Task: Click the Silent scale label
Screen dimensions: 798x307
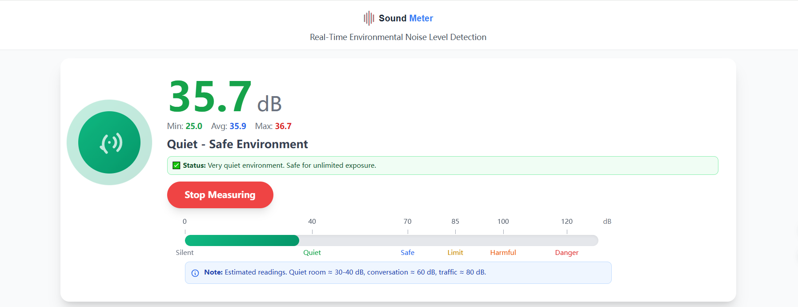Action: 184,253
